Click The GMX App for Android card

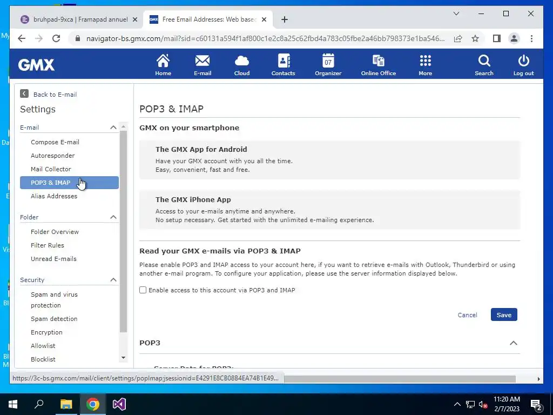(x=329, y=159)
